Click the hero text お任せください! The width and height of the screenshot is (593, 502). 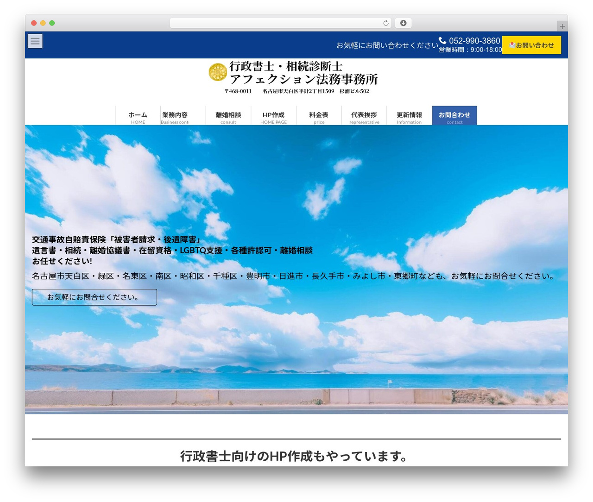coord(62,261)
